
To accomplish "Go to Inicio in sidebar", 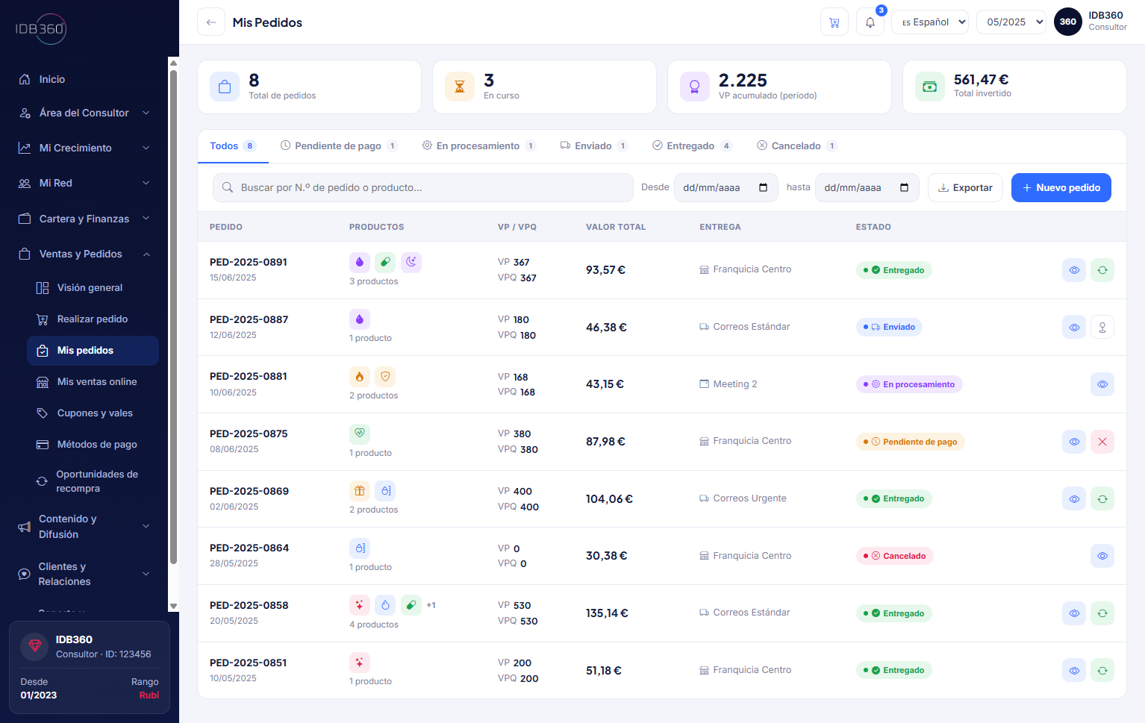I will point(84,80).
